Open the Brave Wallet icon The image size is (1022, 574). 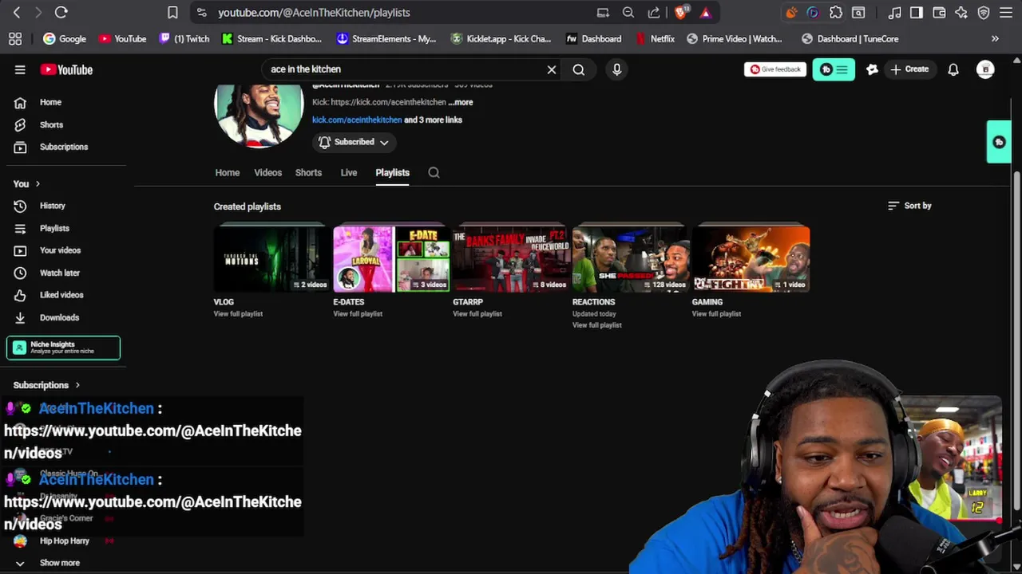coord(939,12)
